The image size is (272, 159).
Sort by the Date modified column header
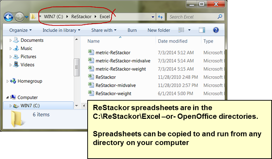tap(172, 41)
